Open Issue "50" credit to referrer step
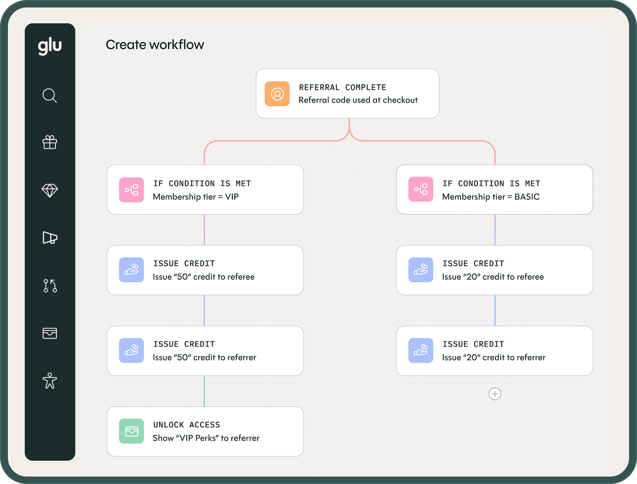The width and height of the screenshot is (637, 484). coord(205,351)
